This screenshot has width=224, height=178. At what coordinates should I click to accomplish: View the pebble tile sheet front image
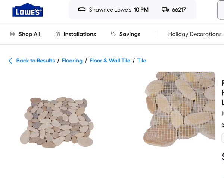[57, 122]
